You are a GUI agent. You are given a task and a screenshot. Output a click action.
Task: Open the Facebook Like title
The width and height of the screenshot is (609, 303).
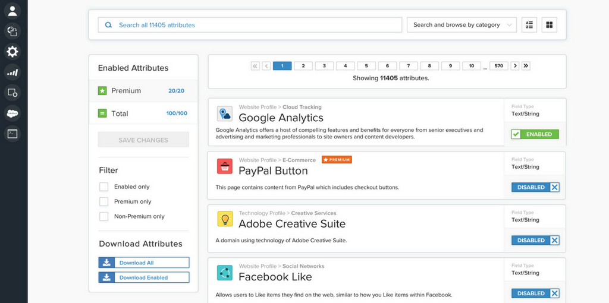coord(275,277)
